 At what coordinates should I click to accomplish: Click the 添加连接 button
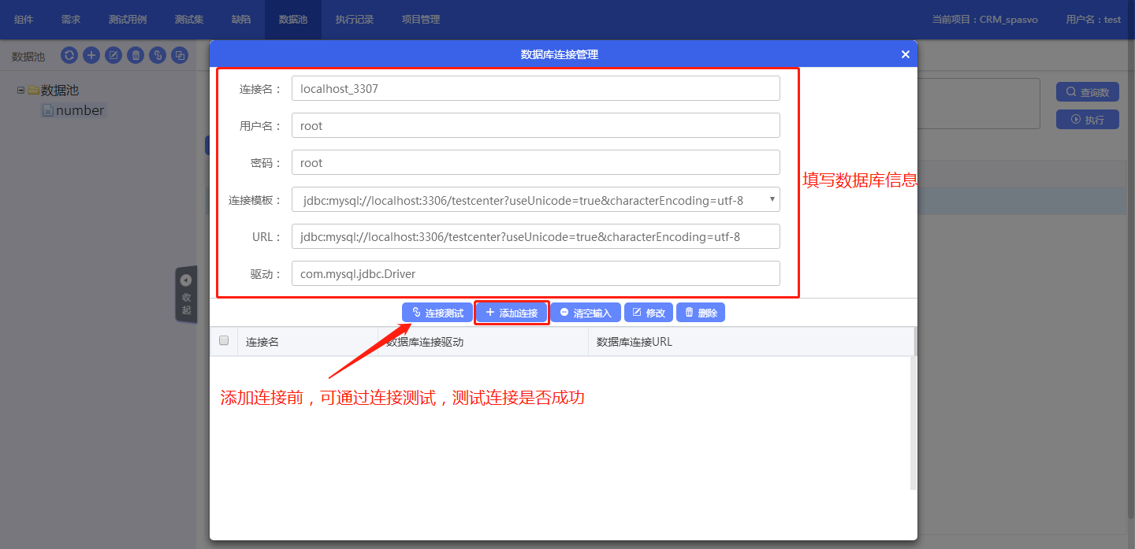point(512,313)
